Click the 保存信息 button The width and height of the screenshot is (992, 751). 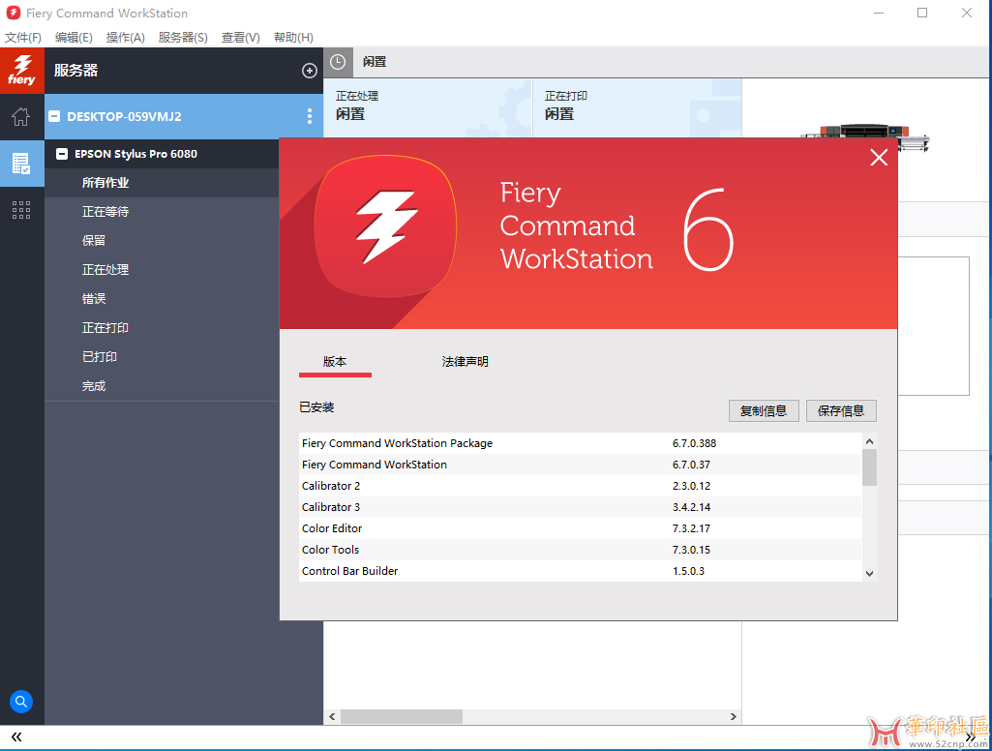pos(841,410)
